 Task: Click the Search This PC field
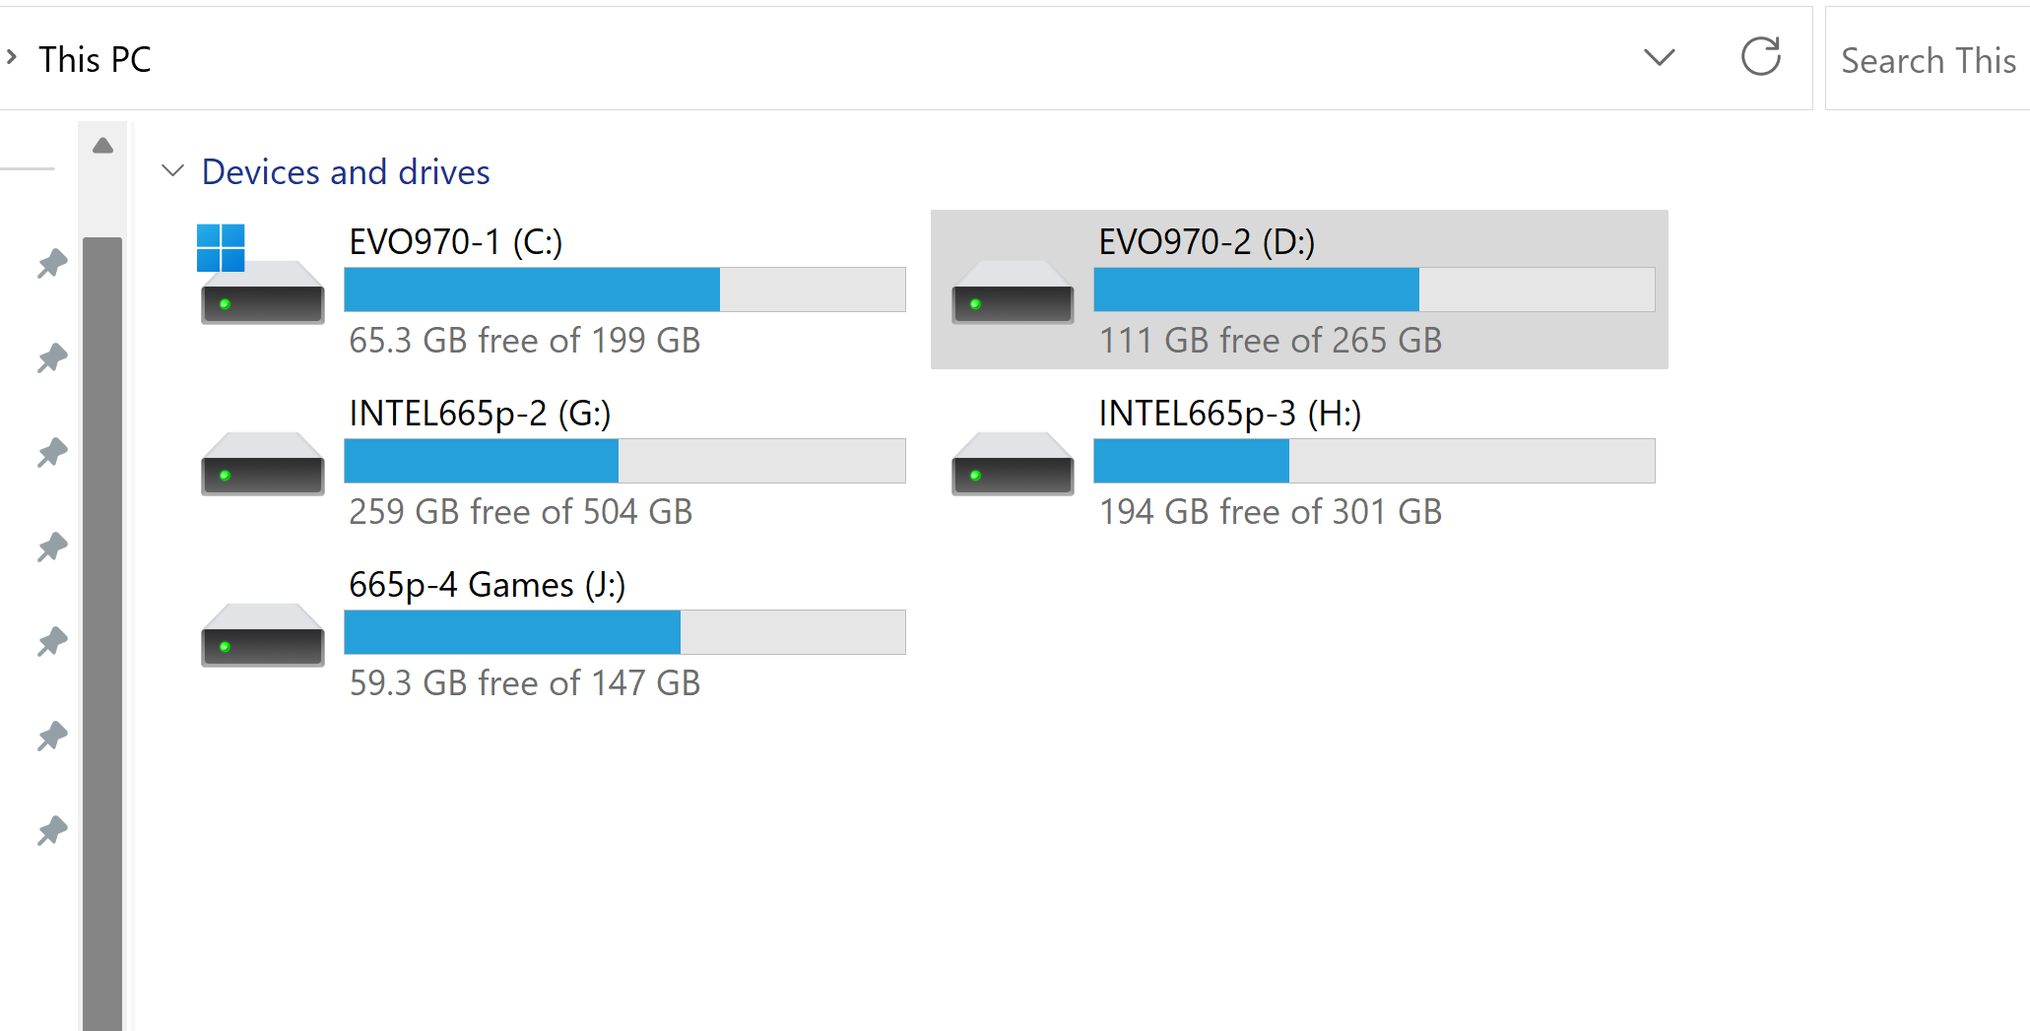tap(1927, 61)
